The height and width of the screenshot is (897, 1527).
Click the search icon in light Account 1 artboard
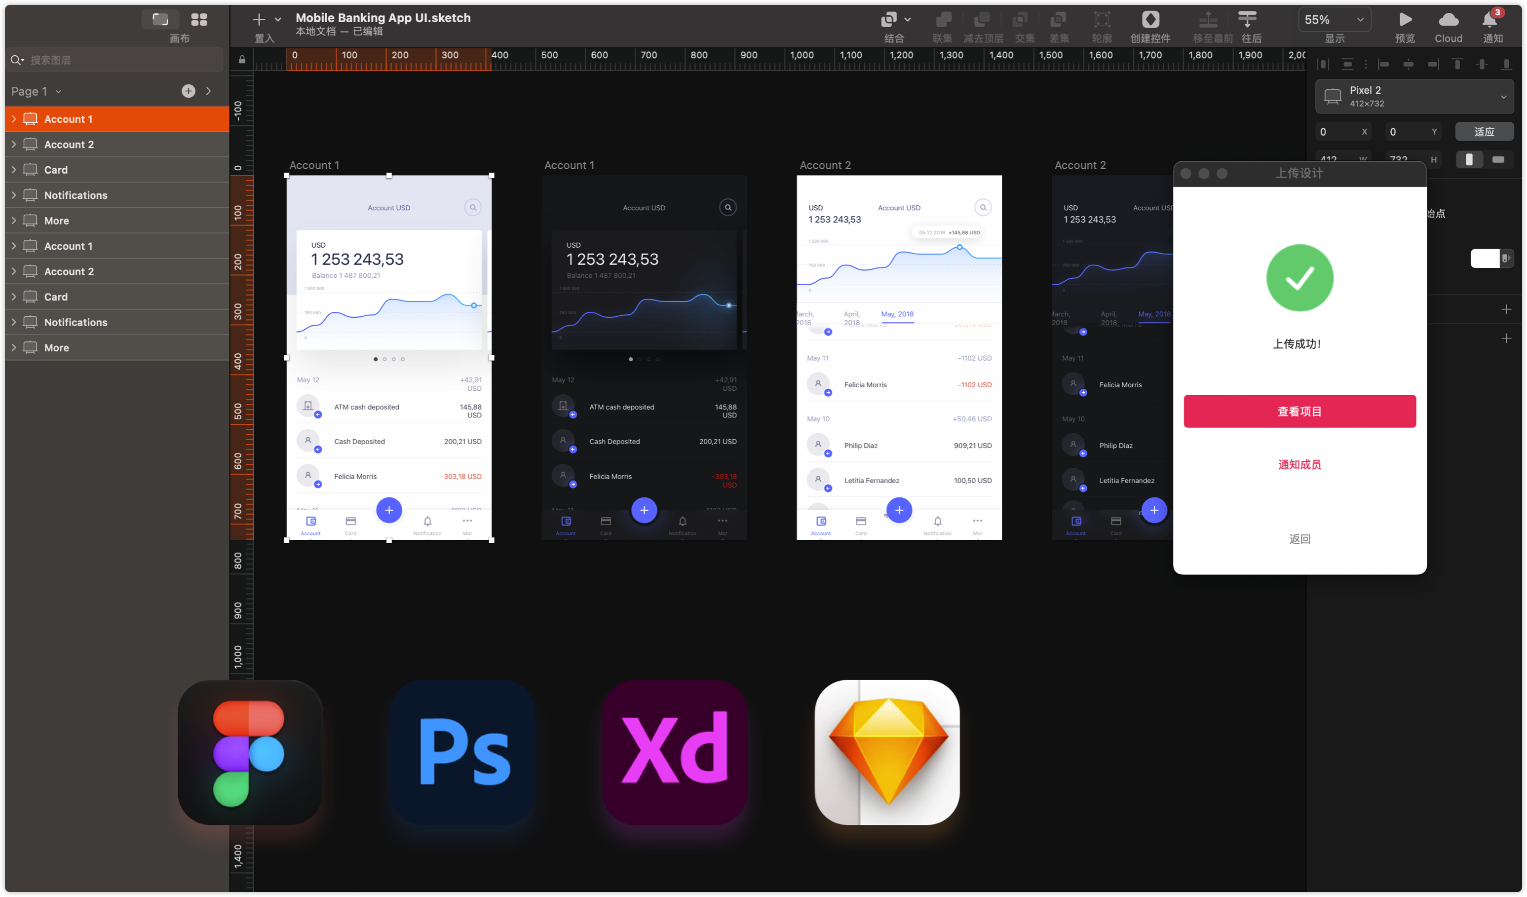pos(473,208)
